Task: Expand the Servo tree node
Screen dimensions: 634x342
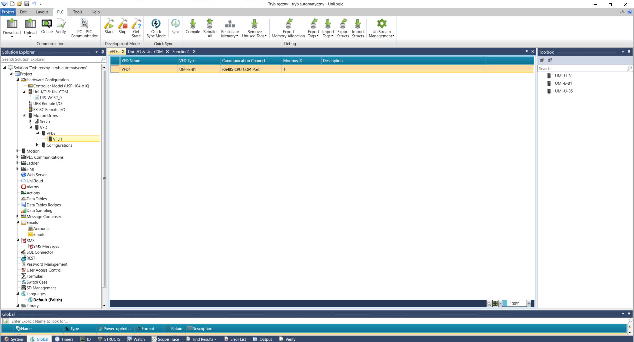Action: coord(31,121)
